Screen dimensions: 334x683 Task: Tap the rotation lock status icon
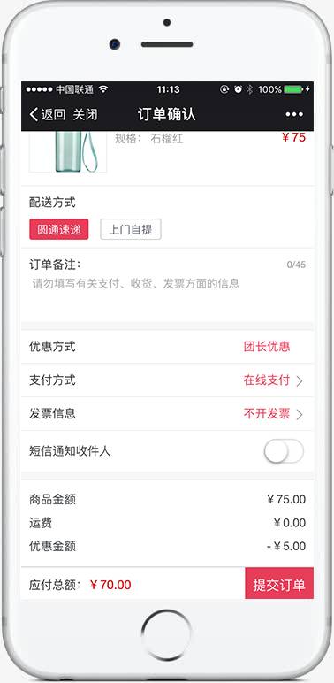click(224, 89)
